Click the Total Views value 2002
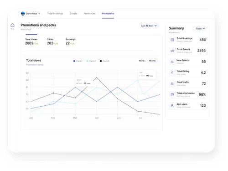The height and width of the screenshot is (171, 228). click(x=29, y=43)
